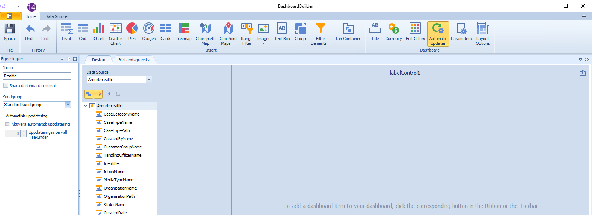
Task: Enable 'Spara dashboard som mall' checkbox
Action: point(6,86)
